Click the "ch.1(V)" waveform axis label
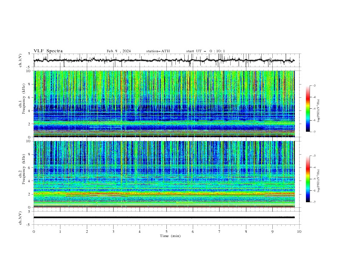 point(20,60)
